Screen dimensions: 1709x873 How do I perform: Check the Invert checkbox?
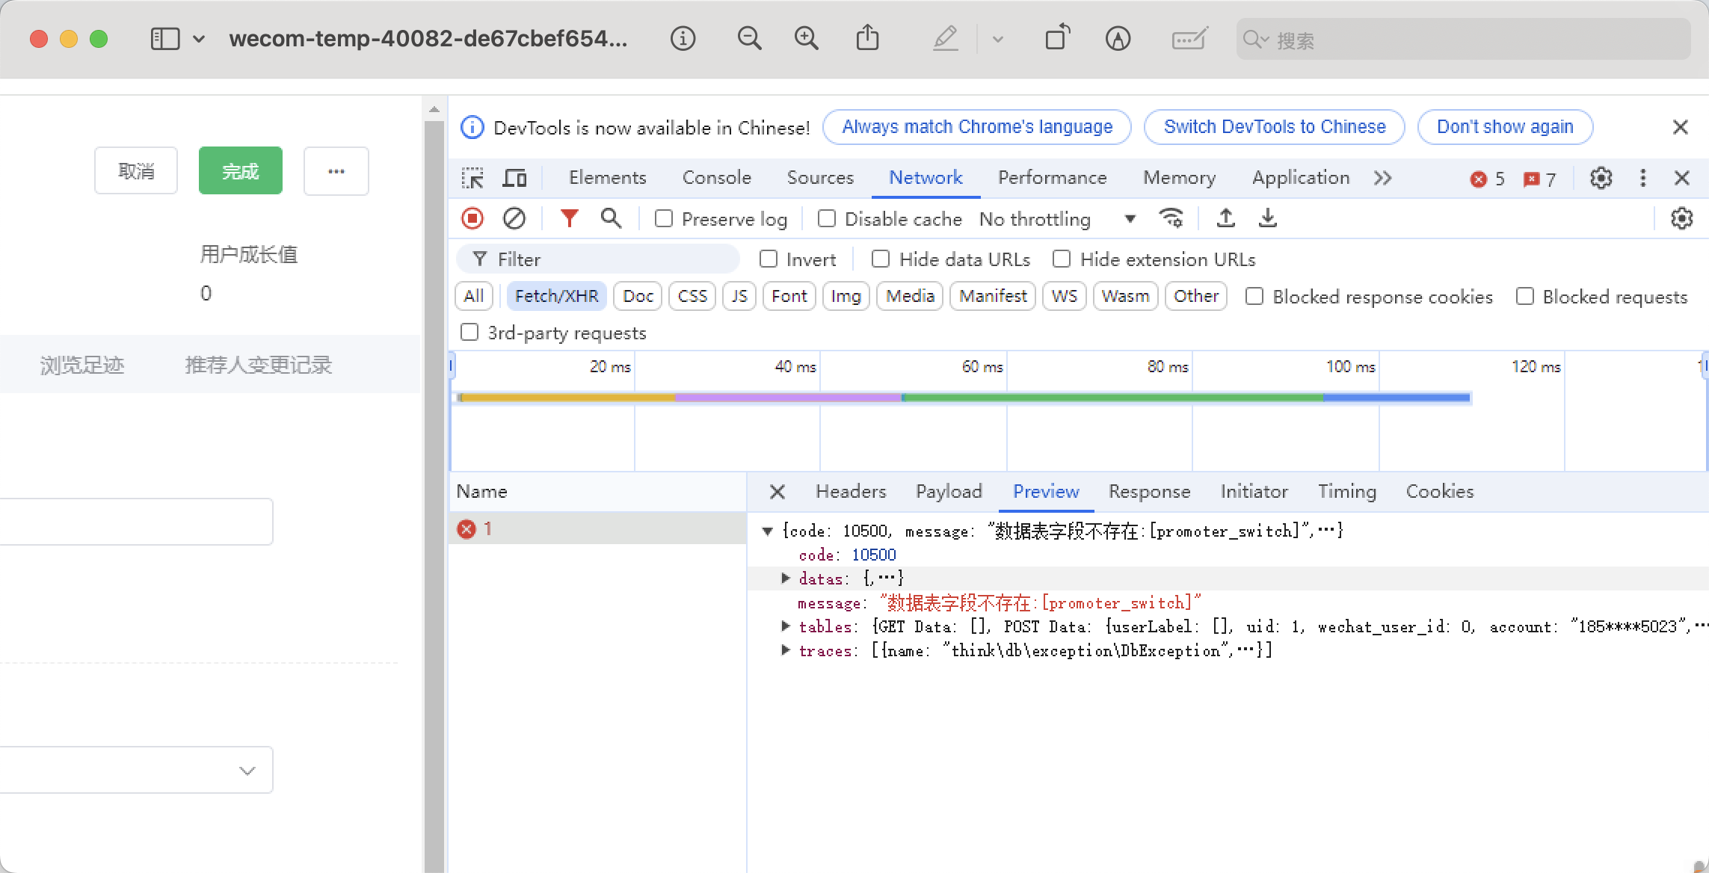(x=768, y=259)
